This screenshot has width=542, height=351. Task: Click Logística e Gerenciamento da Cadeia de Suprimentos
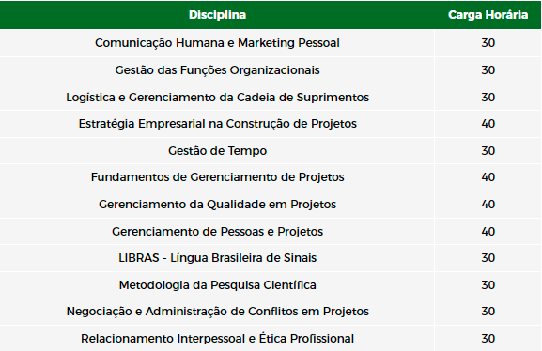tap(217, 97)
